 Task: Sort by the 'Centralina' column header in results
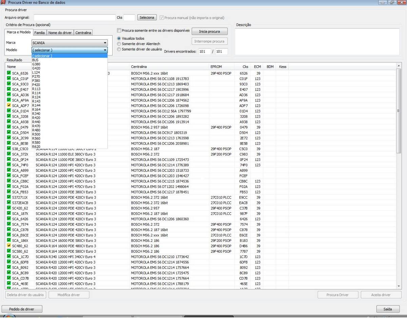169,67
